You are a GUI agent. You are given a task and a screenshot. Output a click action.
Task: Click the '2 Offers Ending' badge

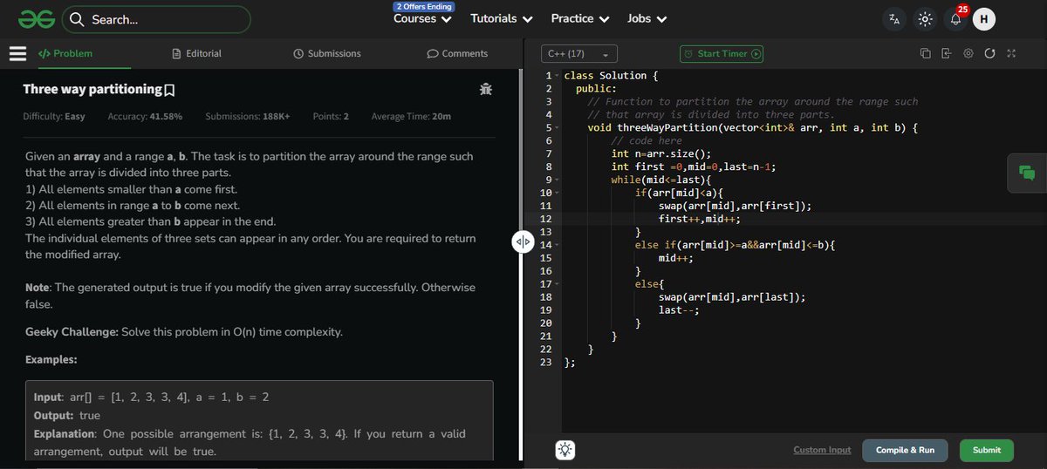[x=424, y=7]
